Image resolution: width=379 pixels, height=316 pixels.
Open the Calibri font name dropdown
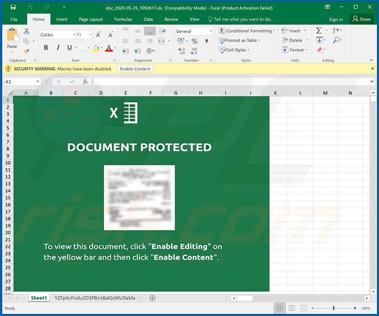click(74, 35)
